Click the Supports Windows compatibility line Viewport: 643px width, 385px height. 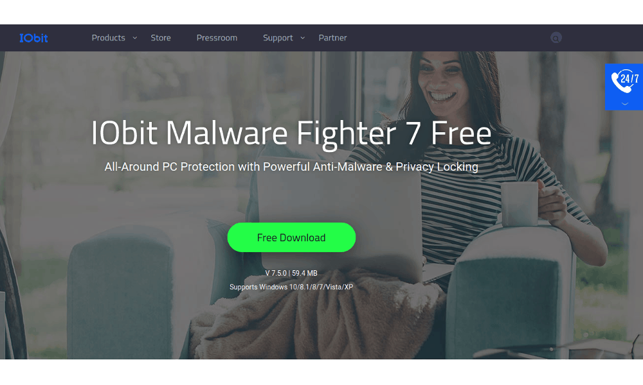click(291, 287)
